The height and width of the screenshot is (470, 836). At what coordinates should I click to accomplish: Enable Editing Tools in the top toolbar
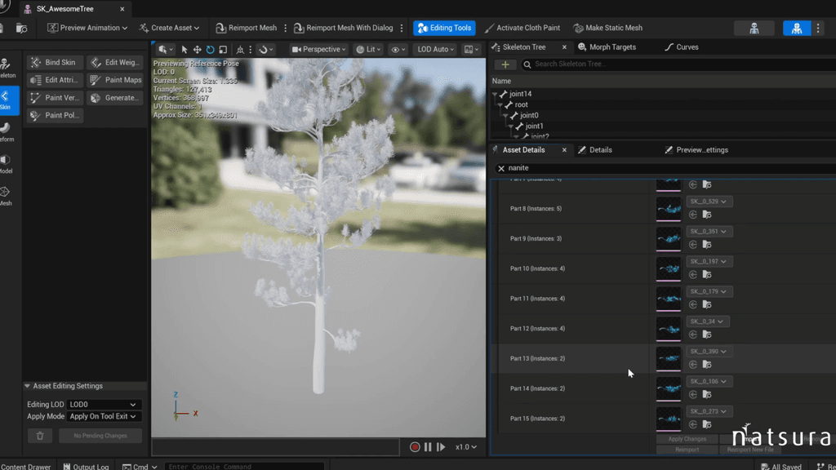[444, 27]
